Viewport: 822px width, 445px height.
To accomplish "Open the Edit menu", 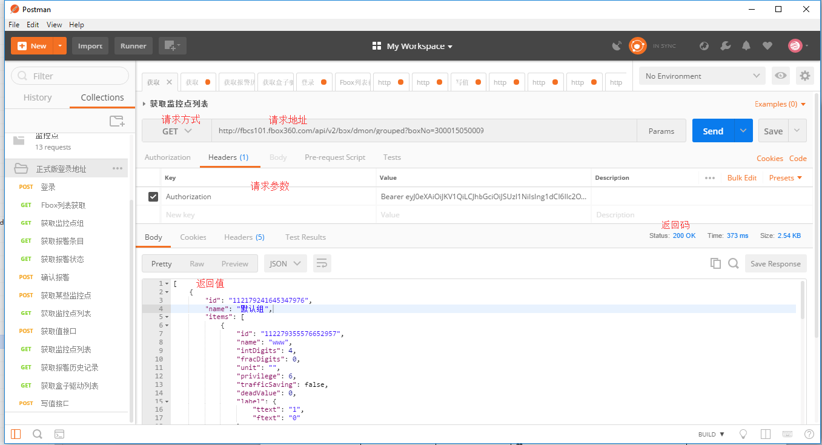I will [33, 25].
